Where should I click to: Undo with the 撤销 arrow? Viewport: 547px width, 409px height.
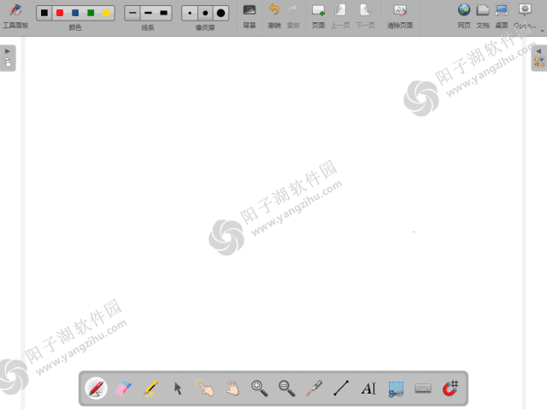(x=274, y=15)
